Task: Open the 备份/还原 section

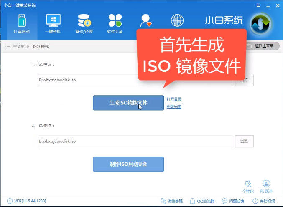Action: (x=84, y=25)
